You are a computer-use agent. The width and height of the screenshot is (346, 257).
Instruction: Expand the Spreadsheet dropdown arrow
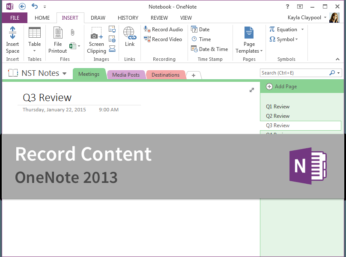coord(79,46)
